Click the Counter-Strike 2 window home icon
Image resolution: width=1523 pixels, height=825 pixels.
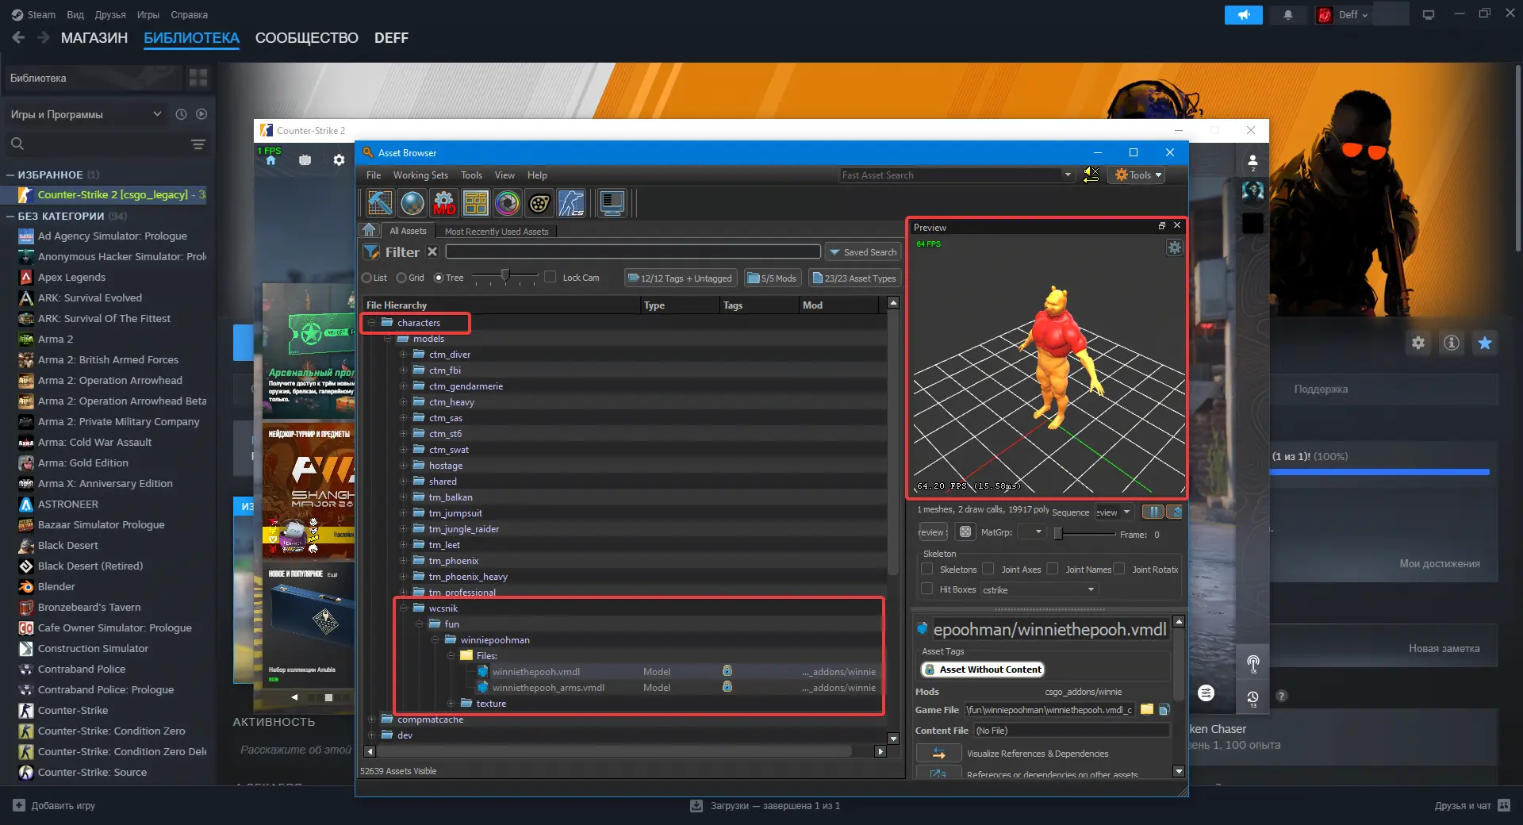pos(270,160)
